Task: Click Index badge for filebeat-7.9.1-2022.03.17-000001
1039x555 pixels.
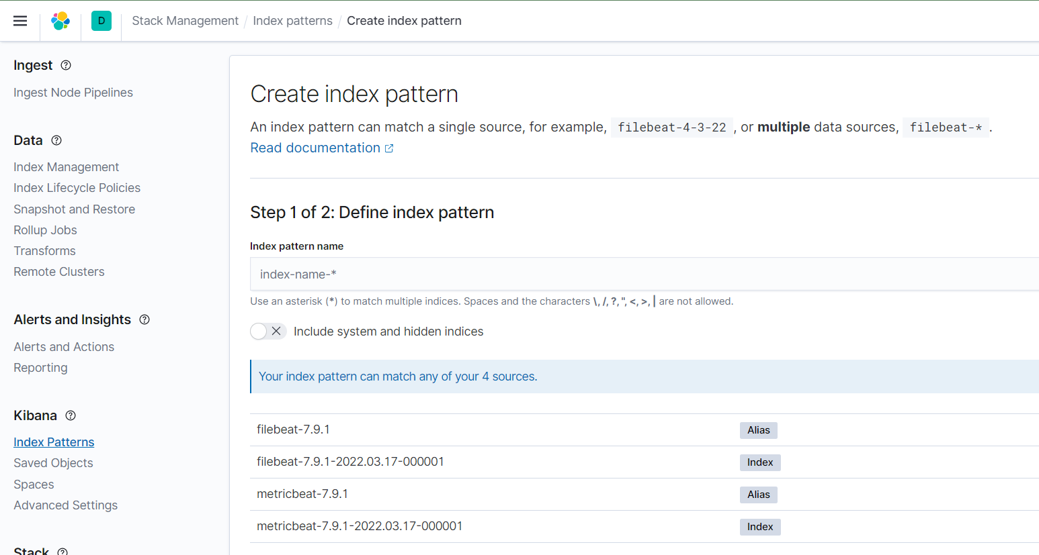Action: click(x=760, y=462)
